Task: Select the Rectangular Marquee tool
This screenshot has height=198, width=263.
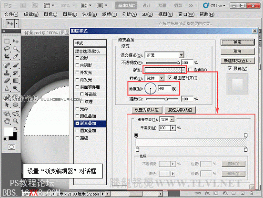Action: click(7, 42)
